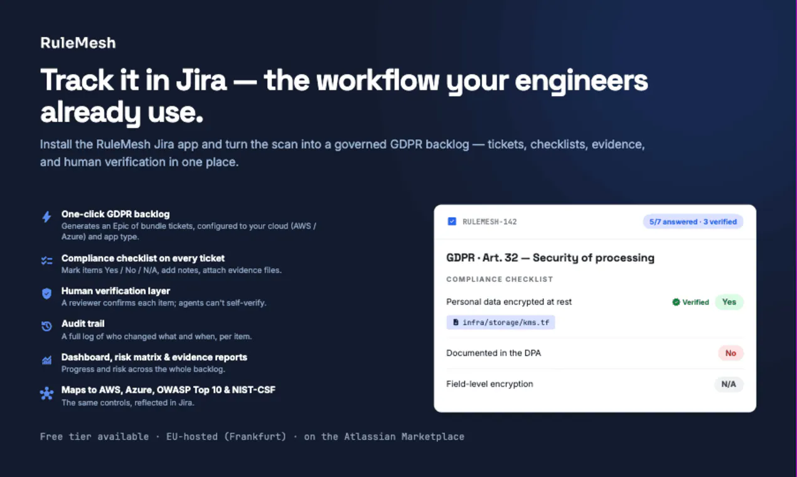Click 'The same controls, reflected in Jira' text
This screenshot has width=797, height=477.
128,403
